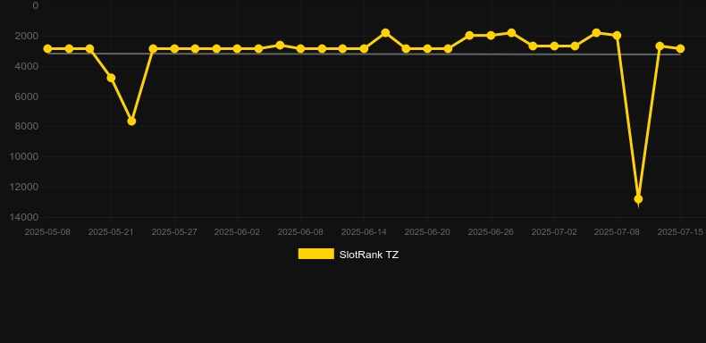Viewport: 706px width, 343px height.
Task: Click the peak data point near 2025-06-14
Action: click(x=385, y=33)
